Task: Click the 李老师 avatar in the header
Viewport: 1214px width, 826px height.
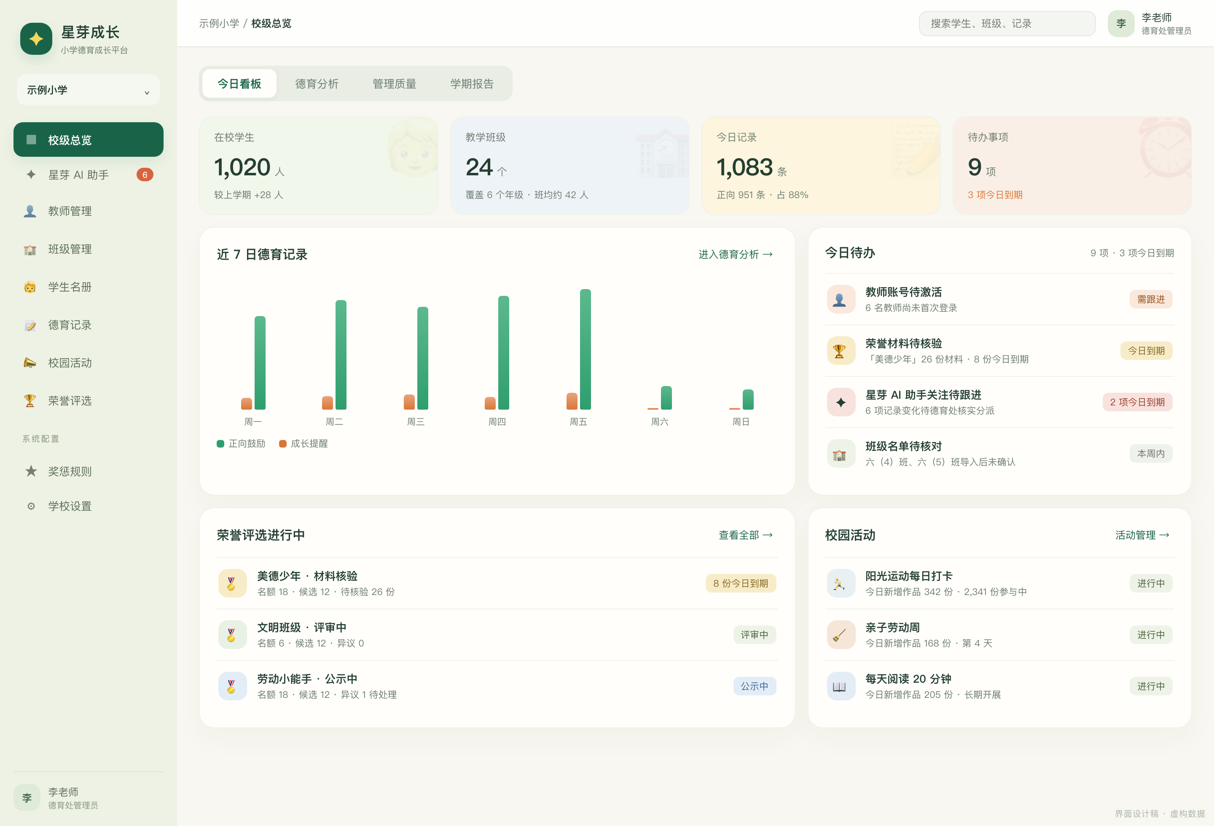Action: (x=1120, y=24)
